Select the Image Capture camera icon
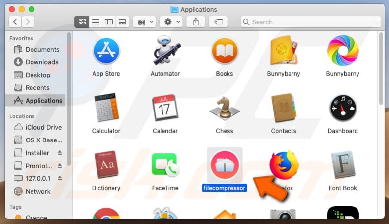Screen dimensions: 389x224 coord(283,214)
